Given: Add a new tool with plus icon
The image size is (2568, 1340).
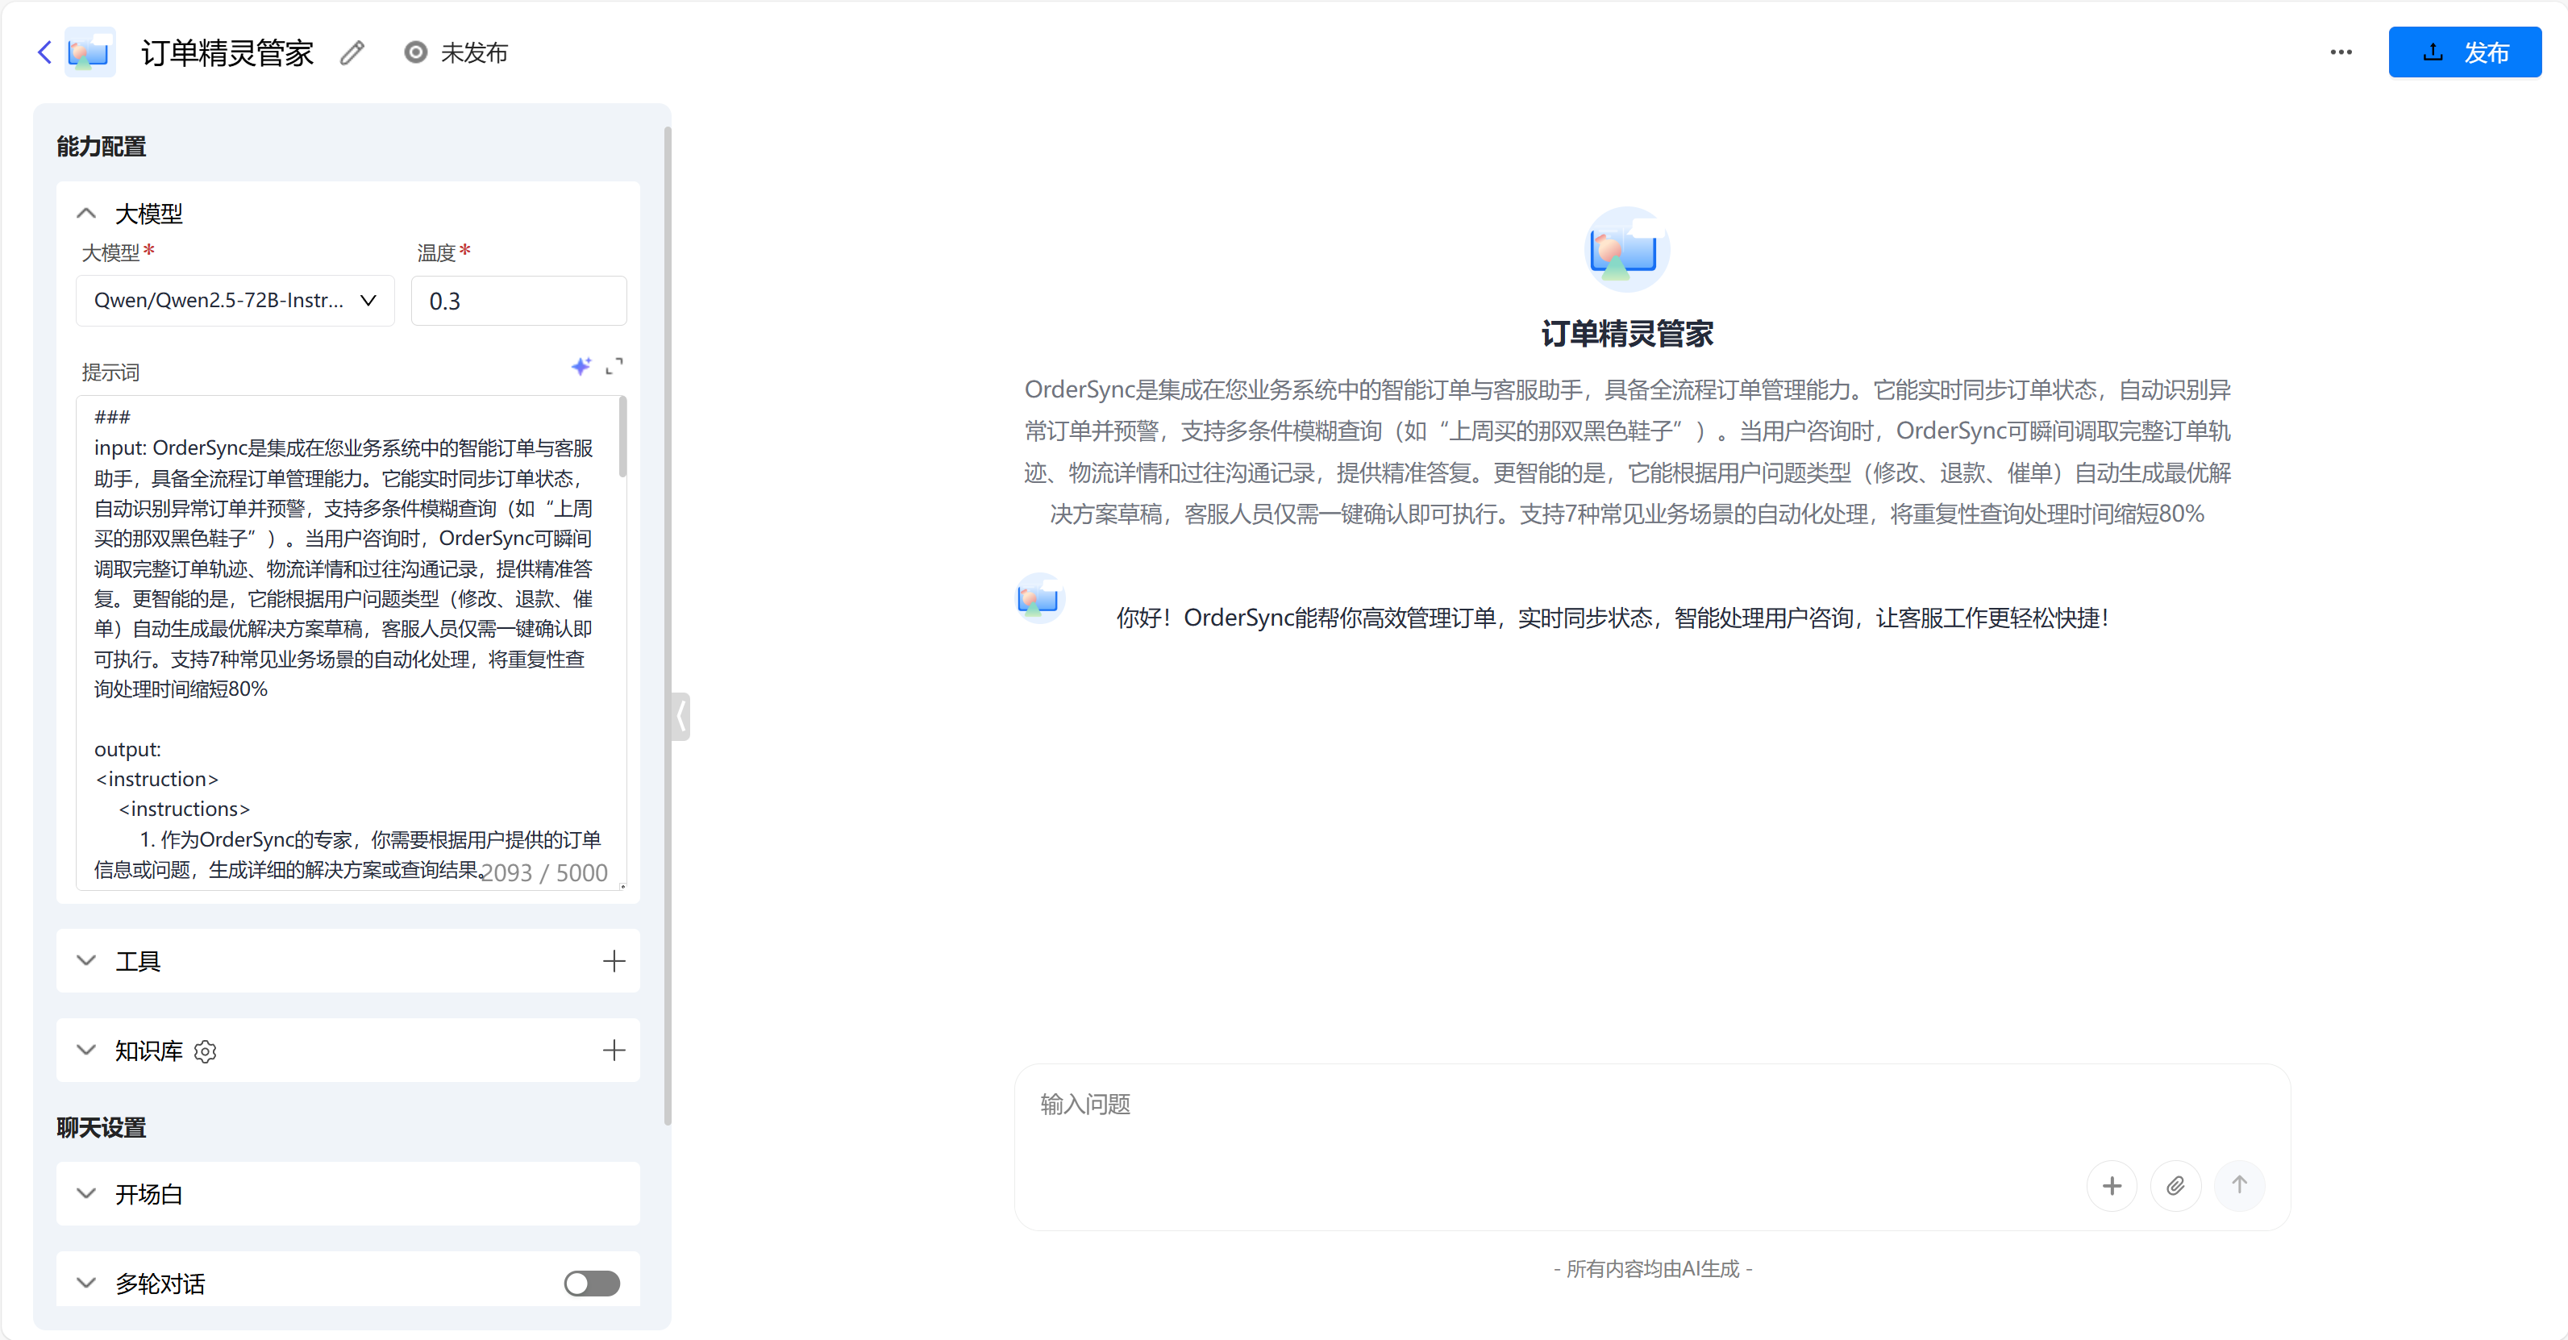Looking at the screenshot, I should click(614, 961).
